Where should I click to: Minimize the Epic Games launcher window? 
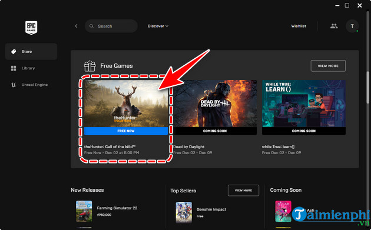[337, 5]
